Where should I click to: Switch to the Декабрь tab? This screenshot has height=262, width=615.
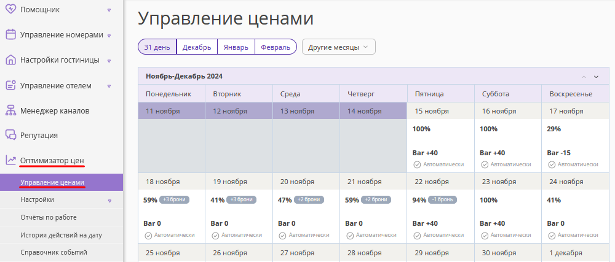197,47
